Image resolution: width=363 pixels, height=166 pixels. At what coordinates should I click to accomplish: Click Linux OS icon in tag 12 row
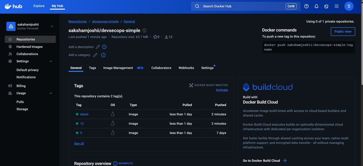[x=113, y=123]
